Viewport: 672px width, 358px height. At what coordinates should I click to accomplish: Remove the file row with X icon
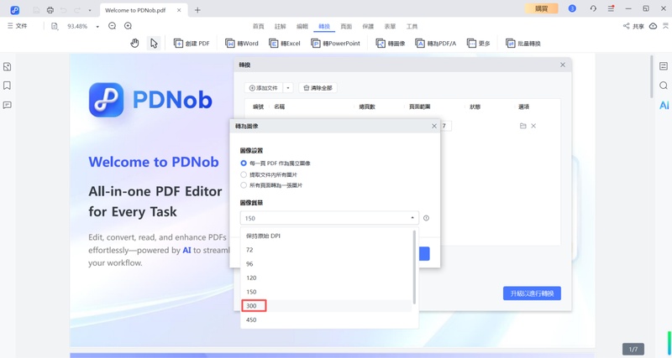pos(533,126)
